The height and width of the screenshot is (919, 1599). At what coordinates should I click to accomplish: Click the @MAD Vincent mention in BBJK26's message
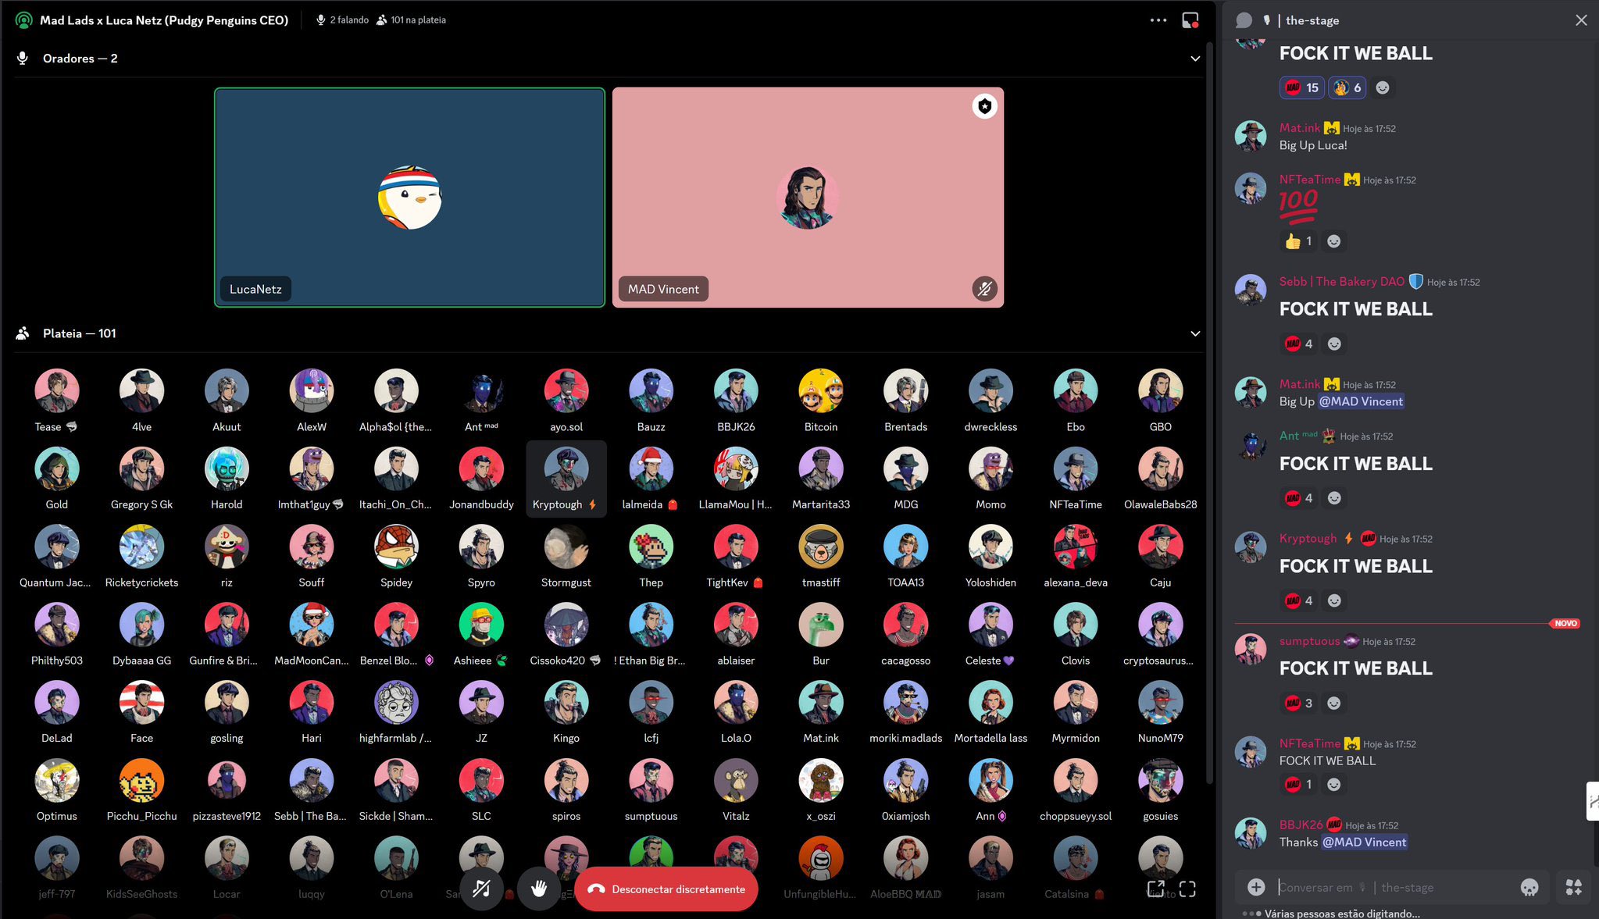[1364, 842]
